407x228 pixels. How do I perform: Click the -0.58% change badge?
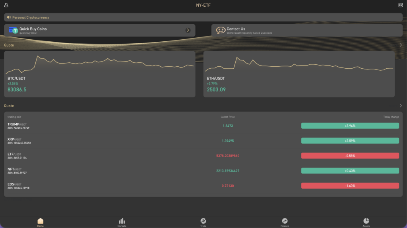click(350, 156)
